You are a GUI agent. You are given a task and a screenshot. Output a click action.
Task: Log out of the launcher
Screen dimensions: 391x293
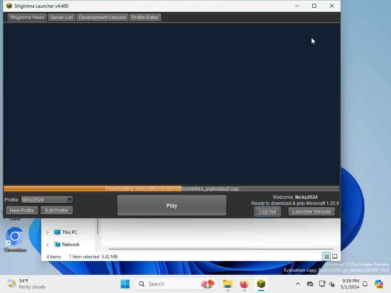(267, 211)
